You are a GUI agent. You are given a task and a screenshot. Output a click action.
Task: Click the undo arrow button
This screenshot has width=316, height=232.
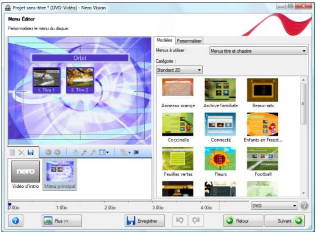point(180,221)
